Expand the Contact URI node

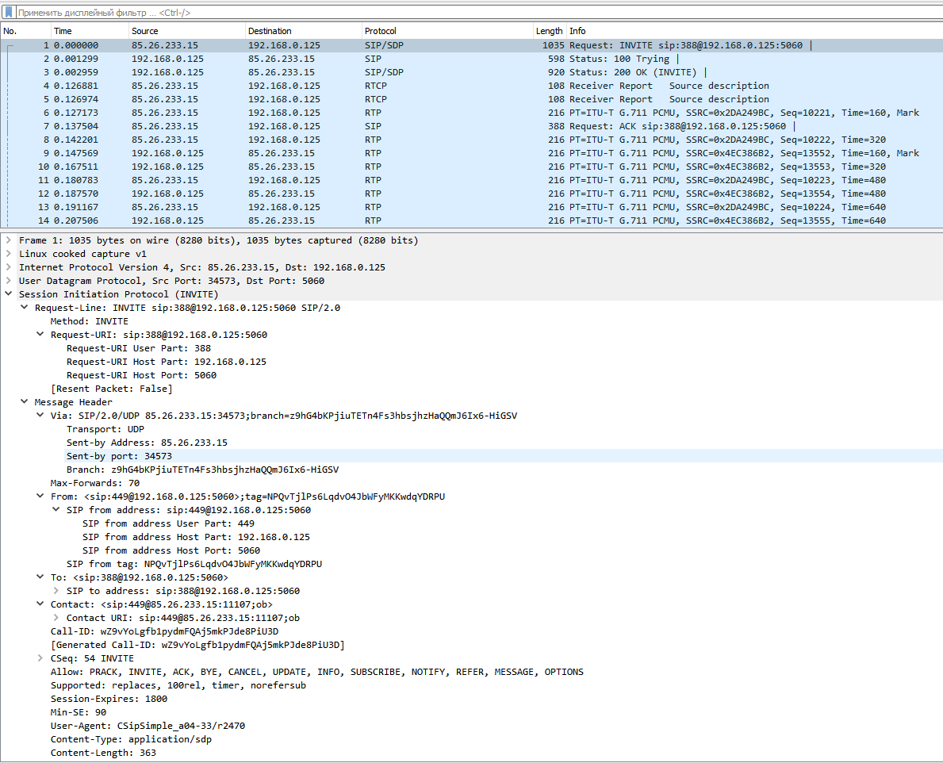tap(56, 618)
